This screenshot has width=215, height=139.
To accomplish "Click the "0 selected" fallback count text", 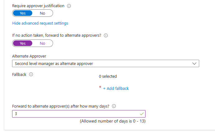I will pos(108,76).
